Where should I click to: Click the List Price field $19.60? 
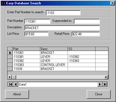pyautogui.click(x=36, y=34)
